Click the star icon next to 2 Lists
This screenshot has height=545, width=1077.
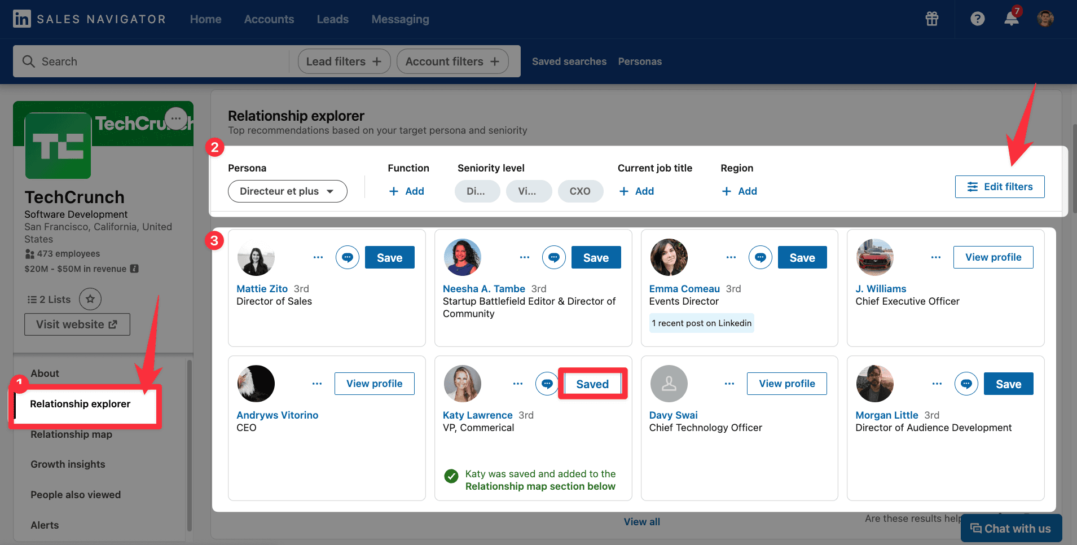click(90, 299)
